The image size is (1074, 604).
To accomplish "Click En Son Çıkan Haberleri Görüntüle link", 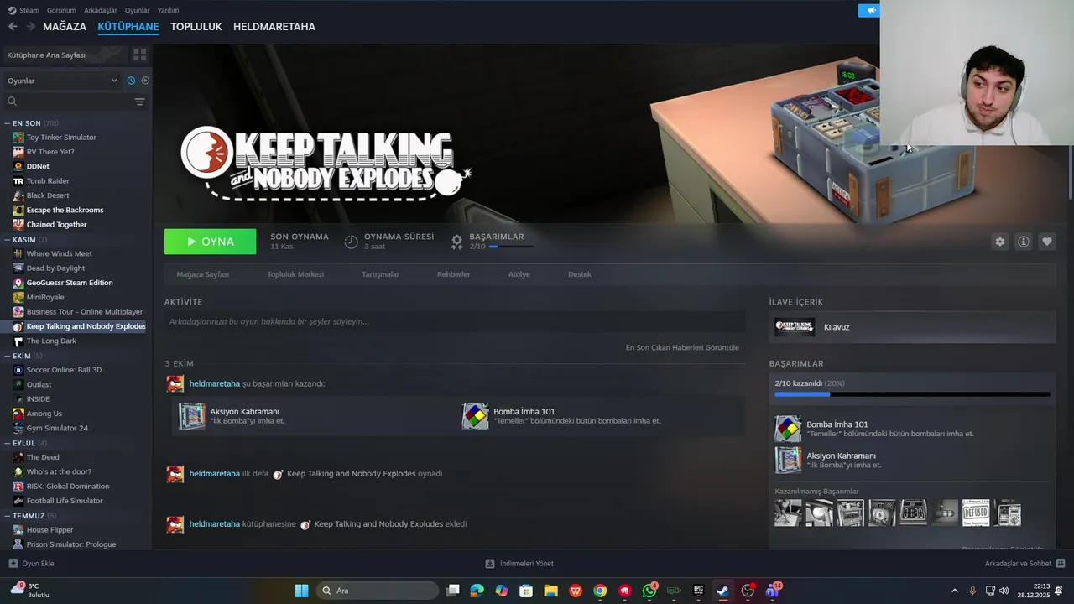I will click(x=682, y=347).
